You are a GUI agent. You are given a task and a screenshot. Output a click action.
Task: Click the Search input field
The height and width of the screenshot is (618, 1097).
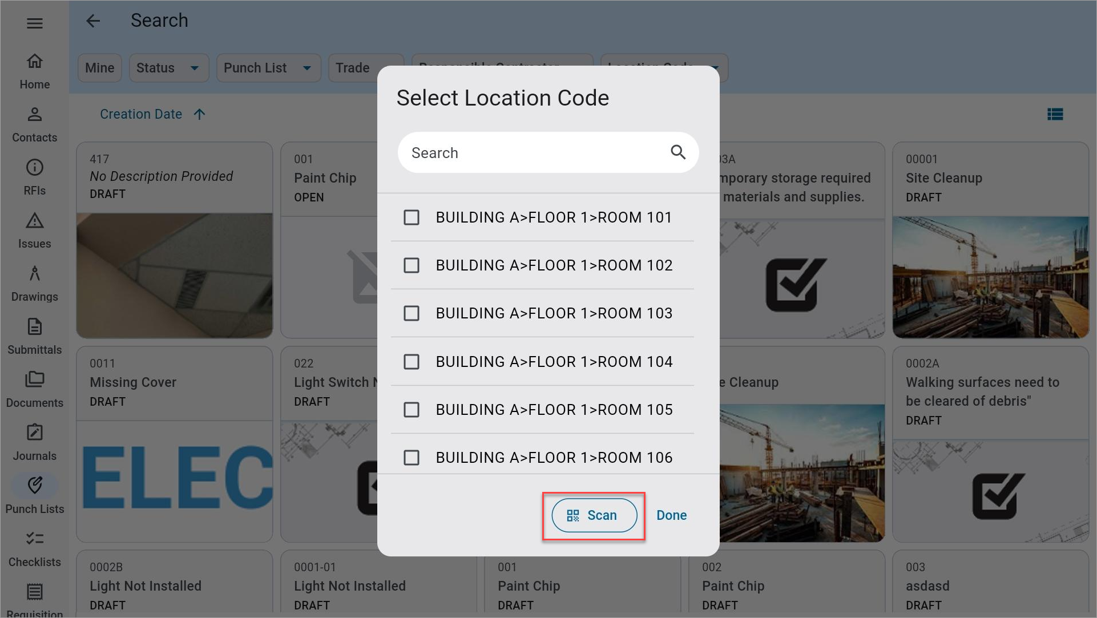pyautogui.click(x=548, y=152)
